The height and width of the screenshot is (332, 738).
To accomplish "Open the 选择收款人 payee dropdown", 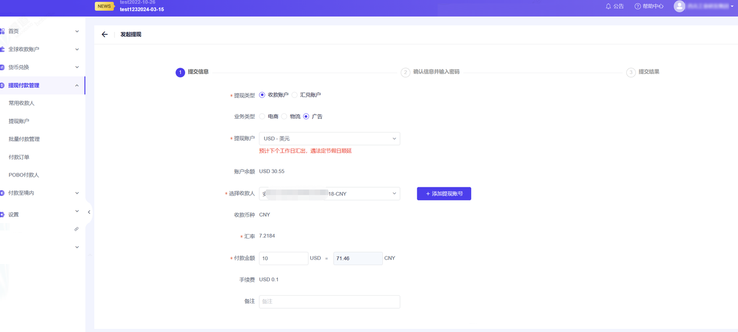I will pos(329,194).
